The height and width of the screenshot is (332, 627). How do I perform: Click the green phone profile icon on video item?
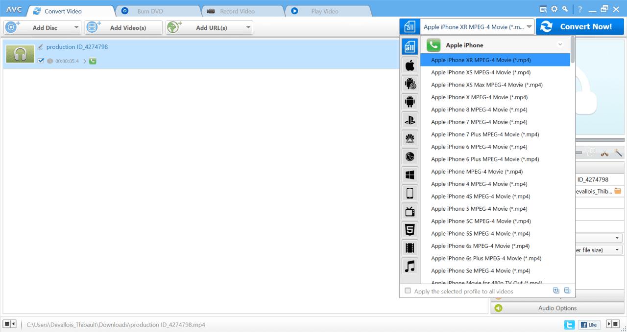93,61
